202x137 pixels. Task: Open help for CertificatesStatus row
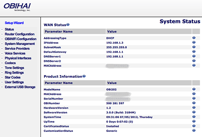pos(194,126)
